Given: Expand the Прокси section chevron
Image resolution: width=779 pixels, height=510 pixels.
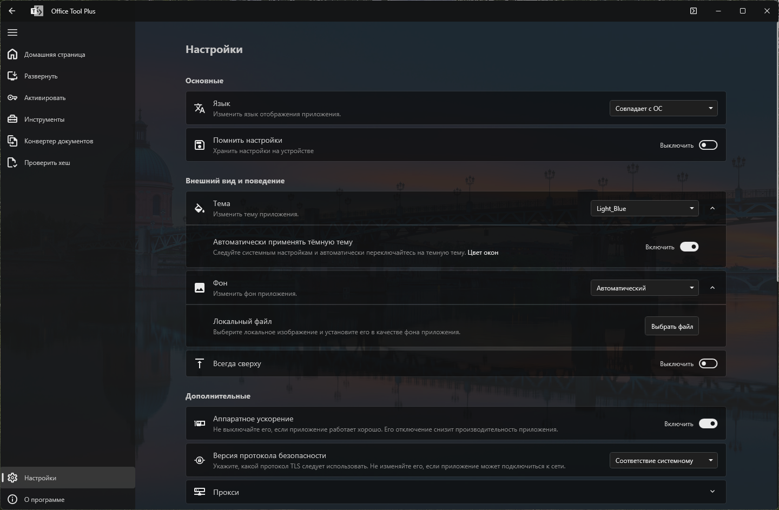Looking at the screenshot, I should tap(712, 492).
